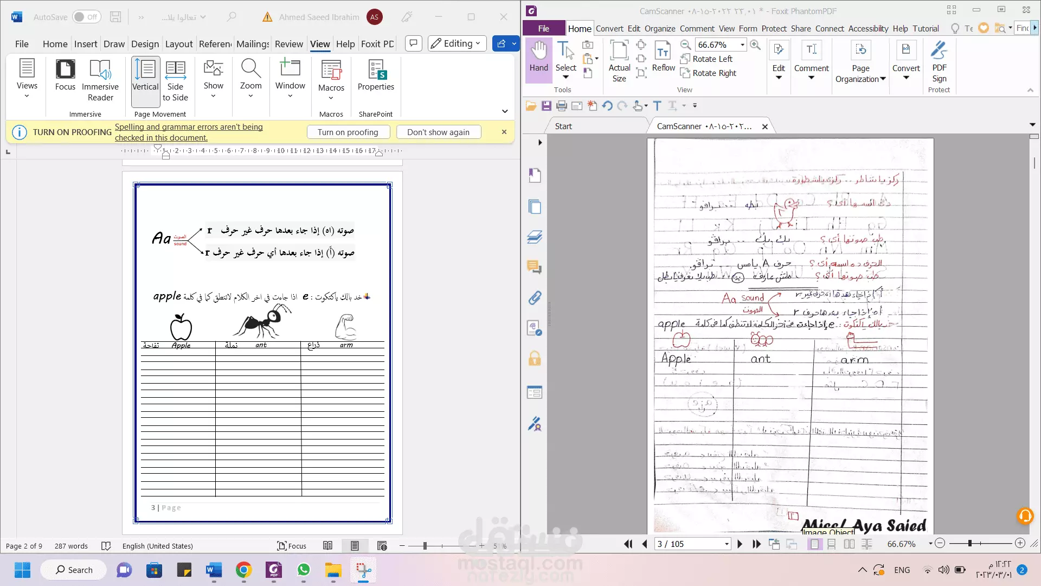Open the 66.67% zoom combo box in Foxit ribbon

(x=742, y=44)
